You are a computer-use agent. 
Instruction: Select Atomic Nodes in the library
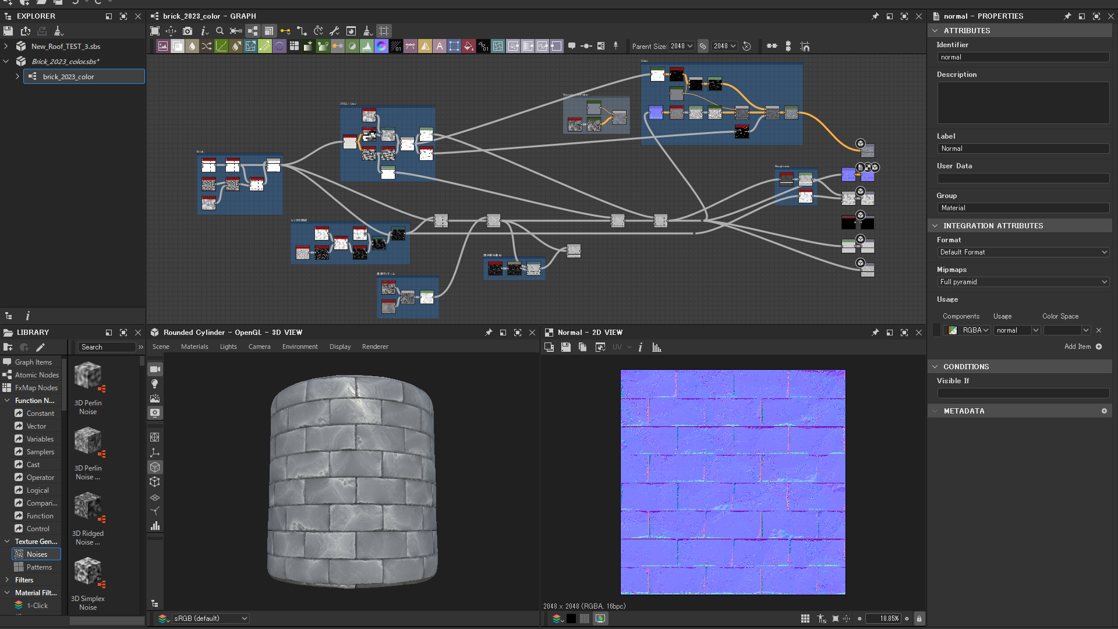click(37, 375)
